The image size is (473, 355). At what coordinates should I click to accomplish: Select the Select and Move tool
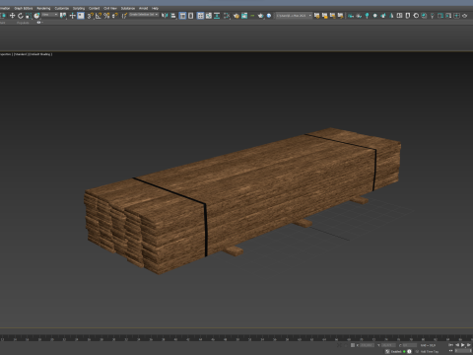(12, 16)
